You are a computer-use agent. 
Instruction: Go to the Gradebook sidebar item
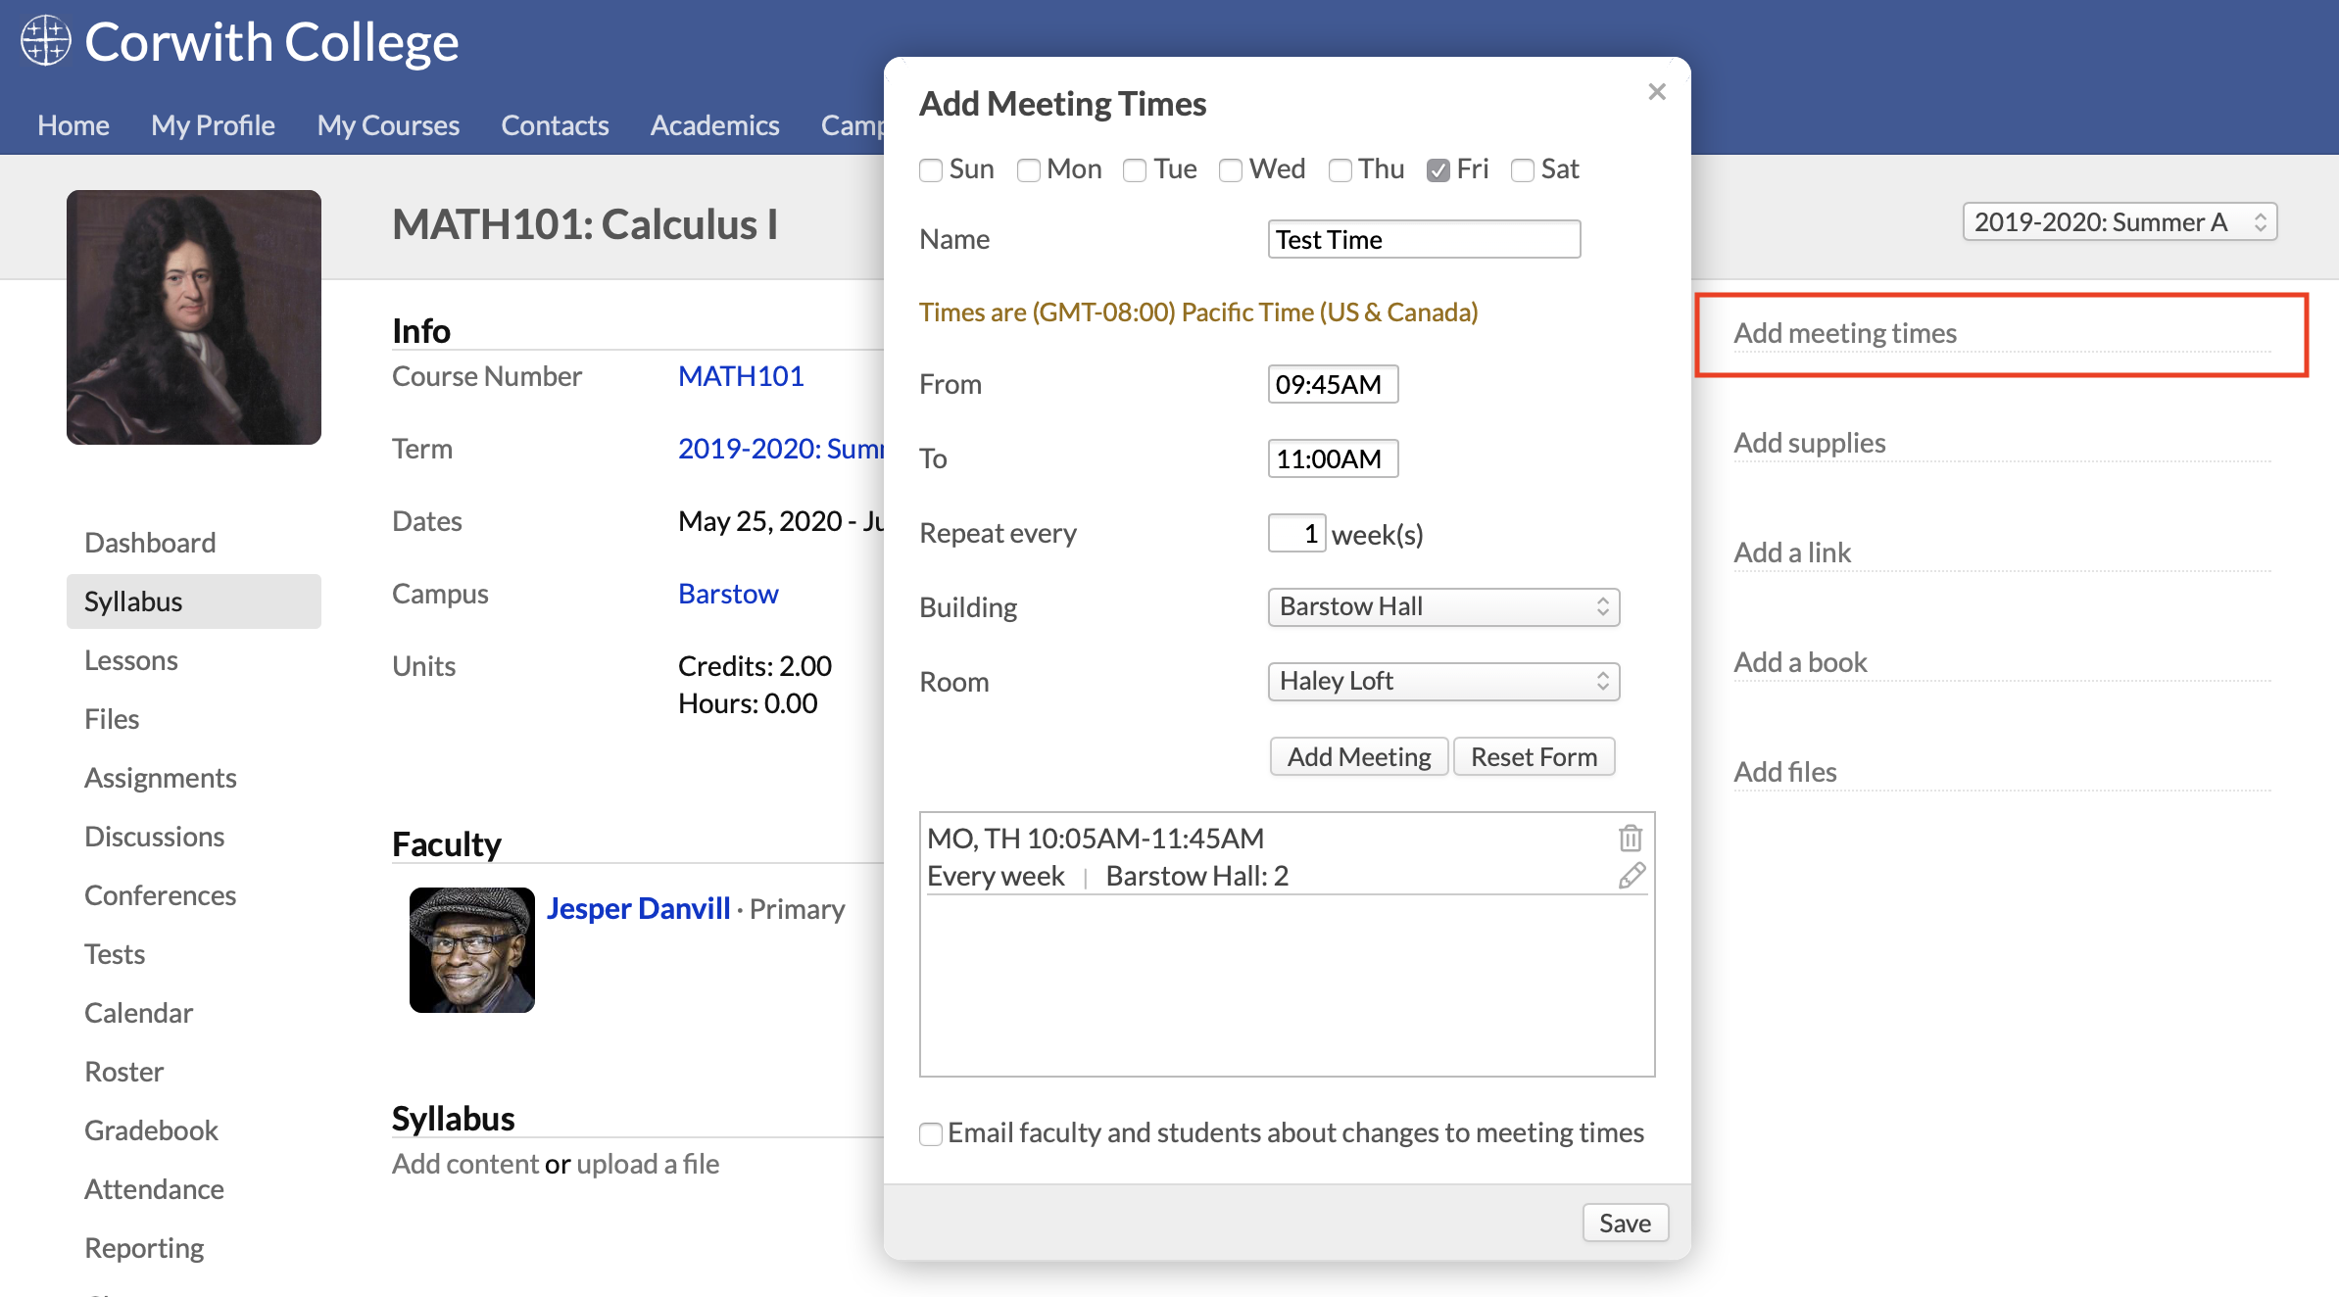pyautogui.click(x=151, y=1130)
